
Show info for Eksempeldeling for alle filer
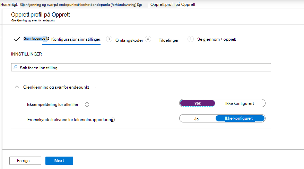(x=87, y=105)
